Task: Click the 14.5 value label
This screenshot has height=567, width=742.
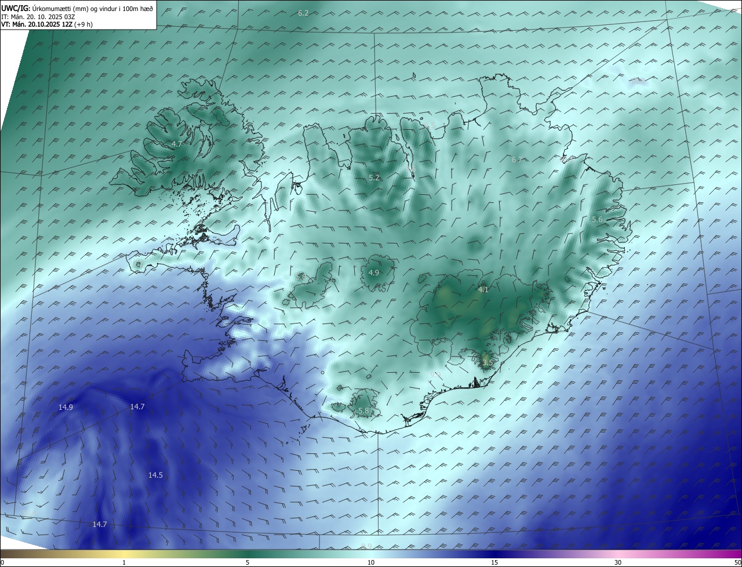Action: pyautogui.click(x=155, y=475)
